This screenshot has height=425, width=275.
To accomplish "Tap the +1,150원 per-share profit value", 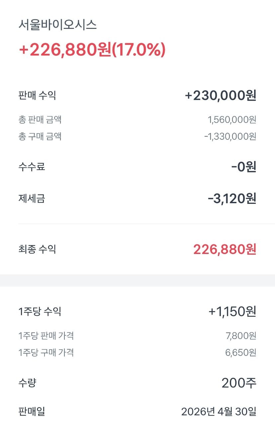I will (232, 311).
